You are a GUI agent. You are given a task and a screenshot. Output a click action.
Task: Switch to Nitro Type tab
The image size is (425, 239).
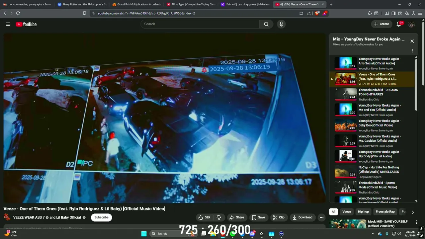click(x=191, y=4)
